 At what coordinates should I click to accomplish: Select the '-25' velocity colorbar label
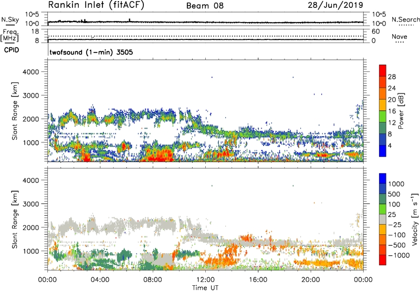pyautogui.click(x=395, y=224)
